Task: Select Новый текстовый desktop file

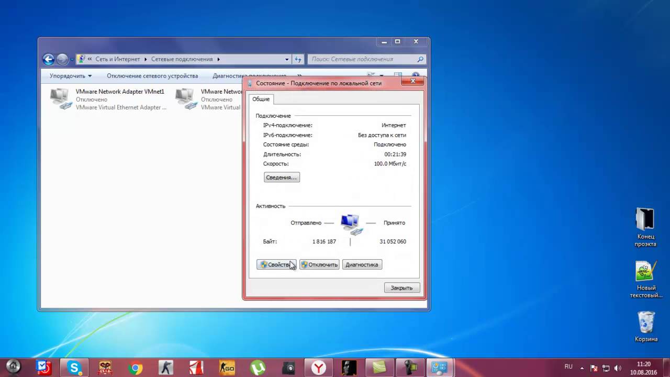Action: [x=645, y=280]
